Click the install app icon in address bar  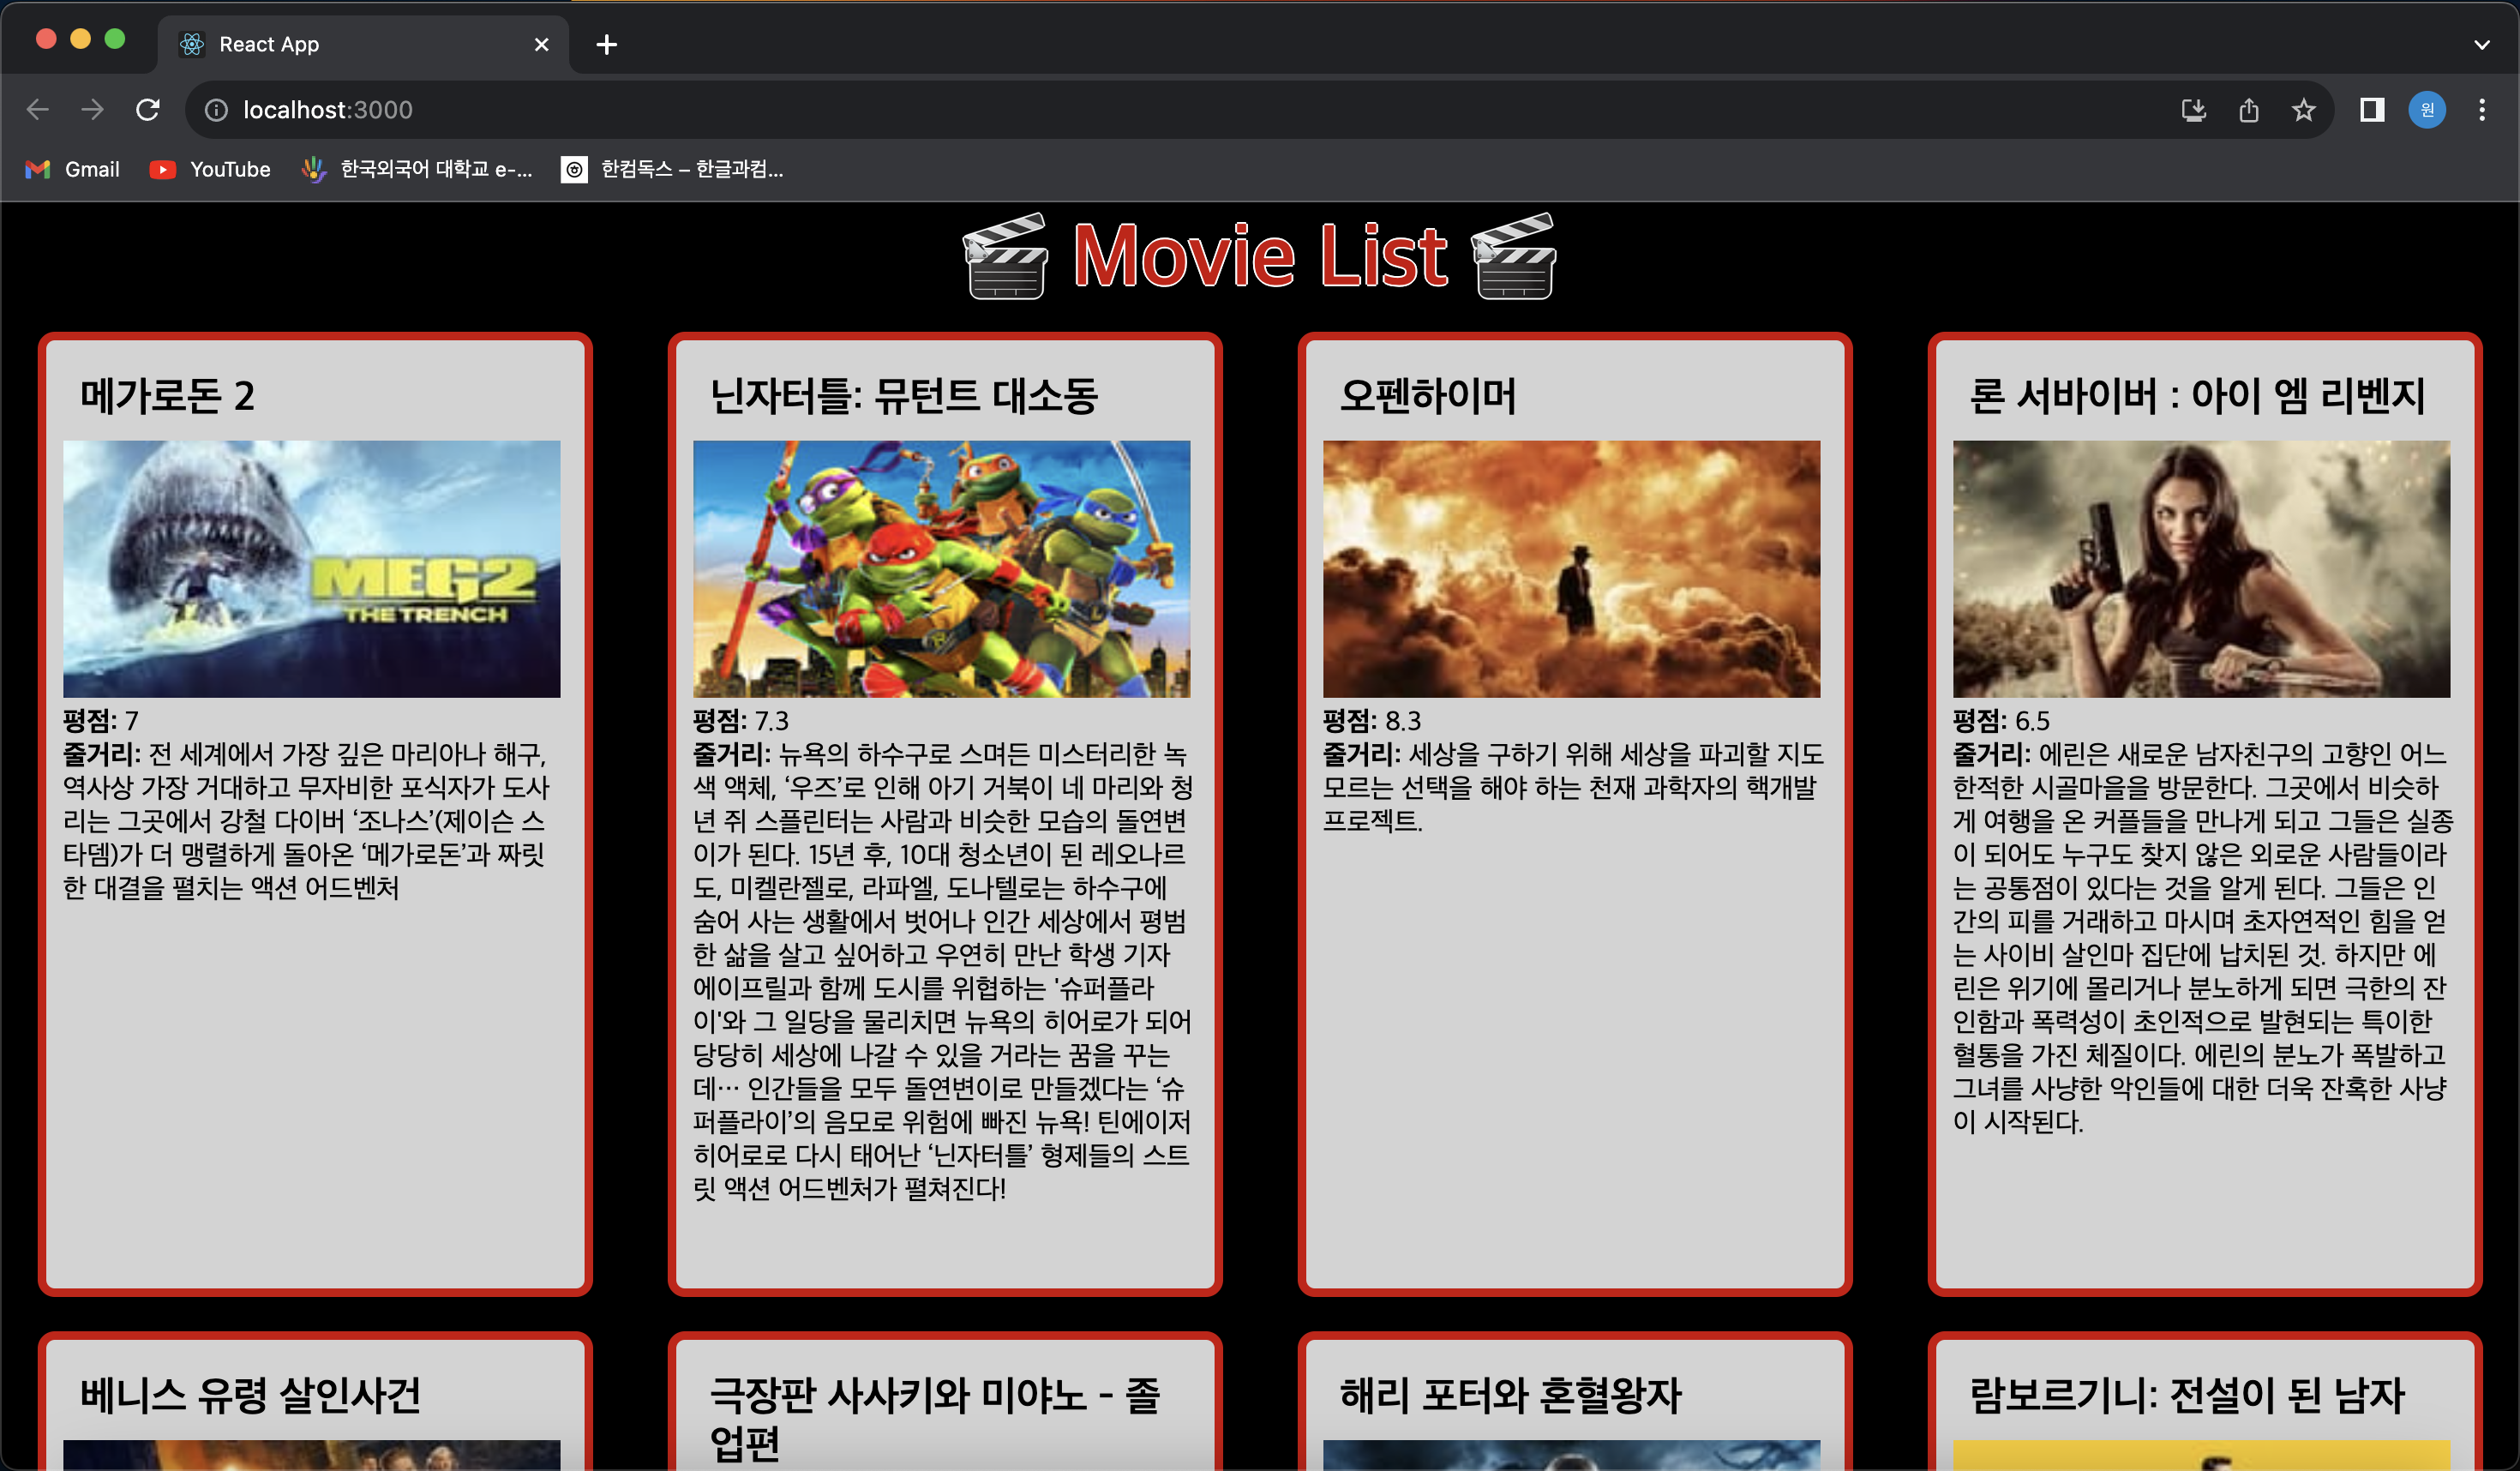click(x=2193, y=110)
